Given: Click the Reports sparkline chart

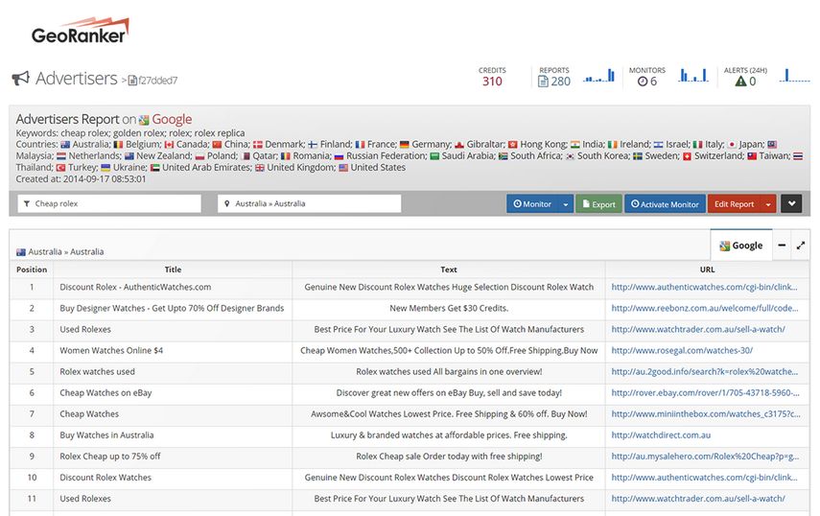Looking at the screenshot, I should (x=599, y=76).
